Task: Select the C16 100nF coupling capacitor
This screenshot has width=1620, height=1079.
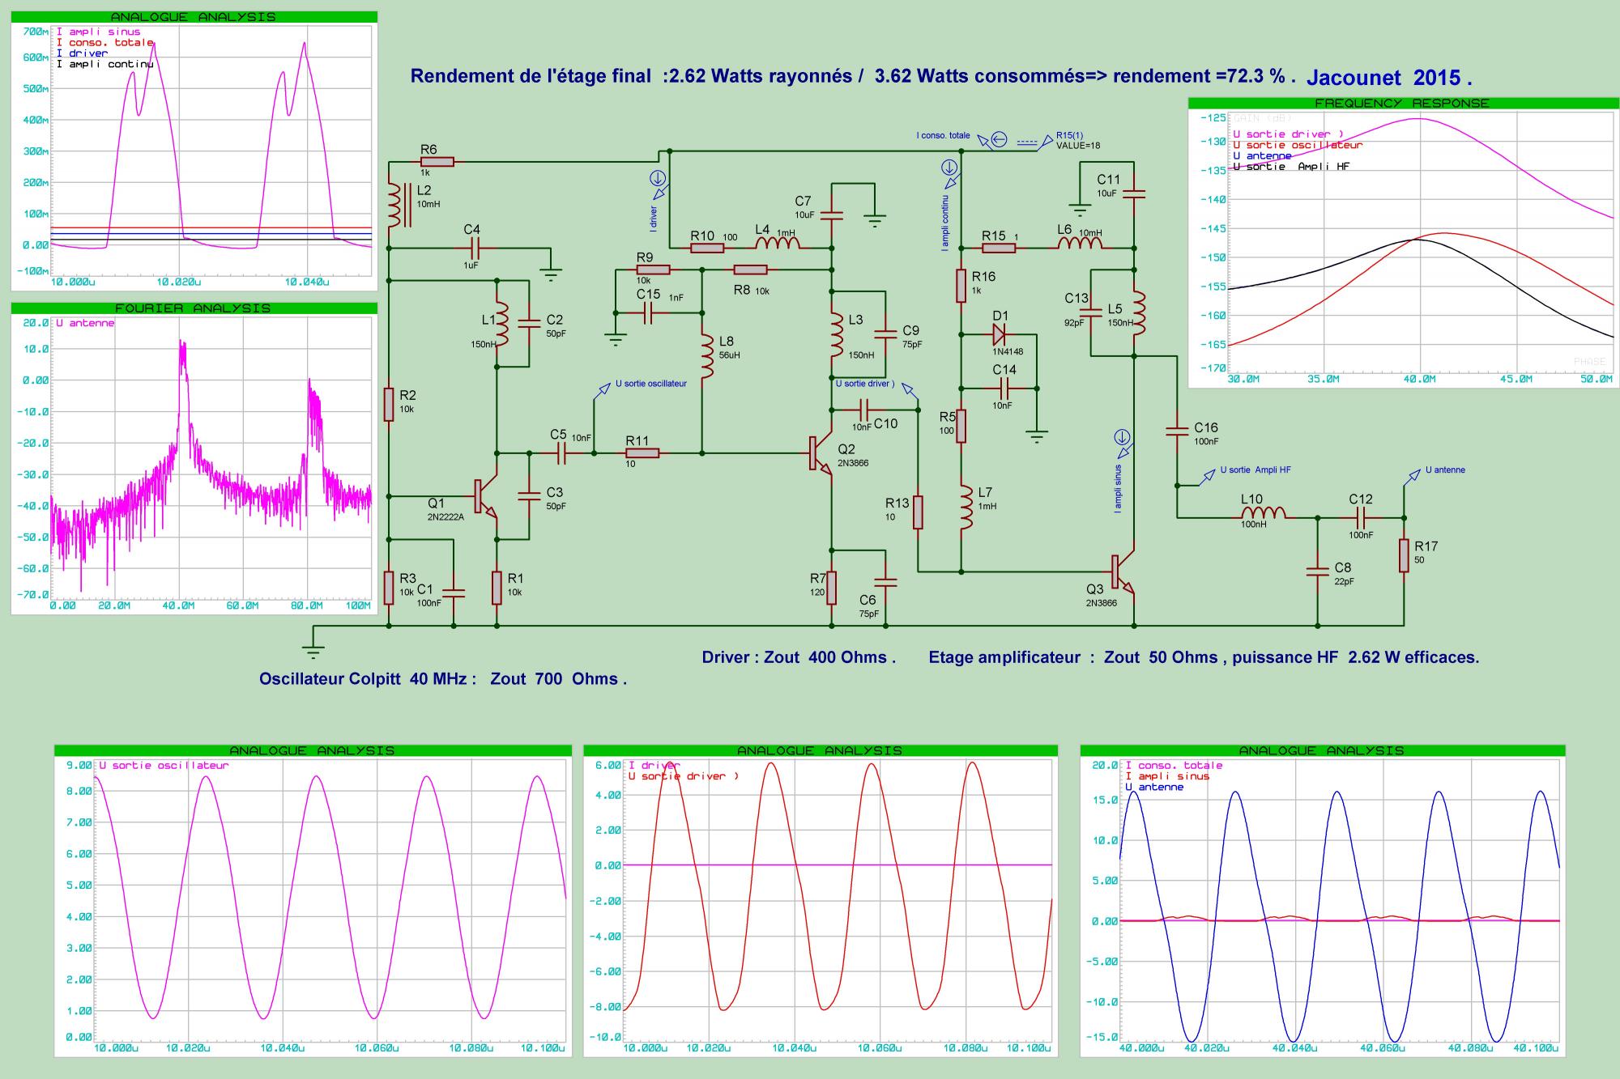Action: (1175, 431)
